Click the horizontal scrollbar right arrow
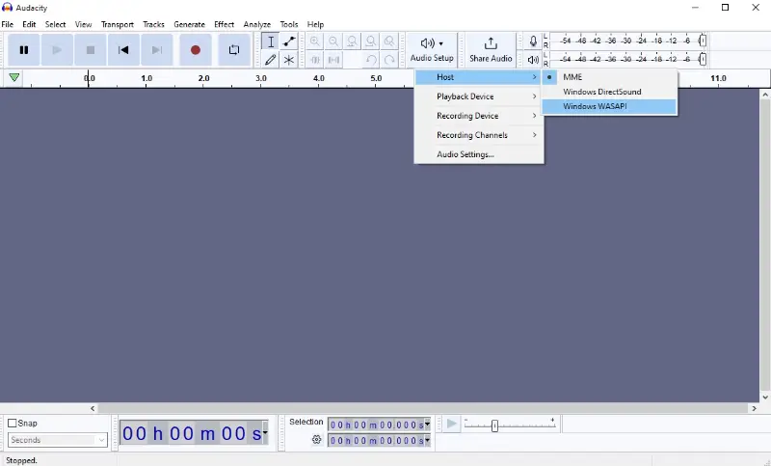 pyautogui.click(x=754, y=408)
